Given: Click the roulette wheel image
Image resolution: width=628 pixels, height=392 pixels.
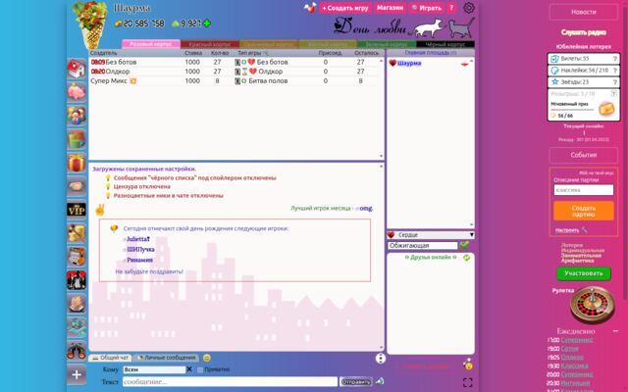Looking at the screenshot, I should click(x=593, y=305).
